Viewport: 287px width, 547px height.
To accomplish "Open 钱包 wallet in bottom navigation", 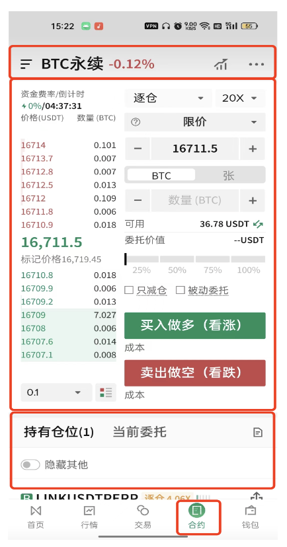I will pyautogui.click(x=251, y=517).
